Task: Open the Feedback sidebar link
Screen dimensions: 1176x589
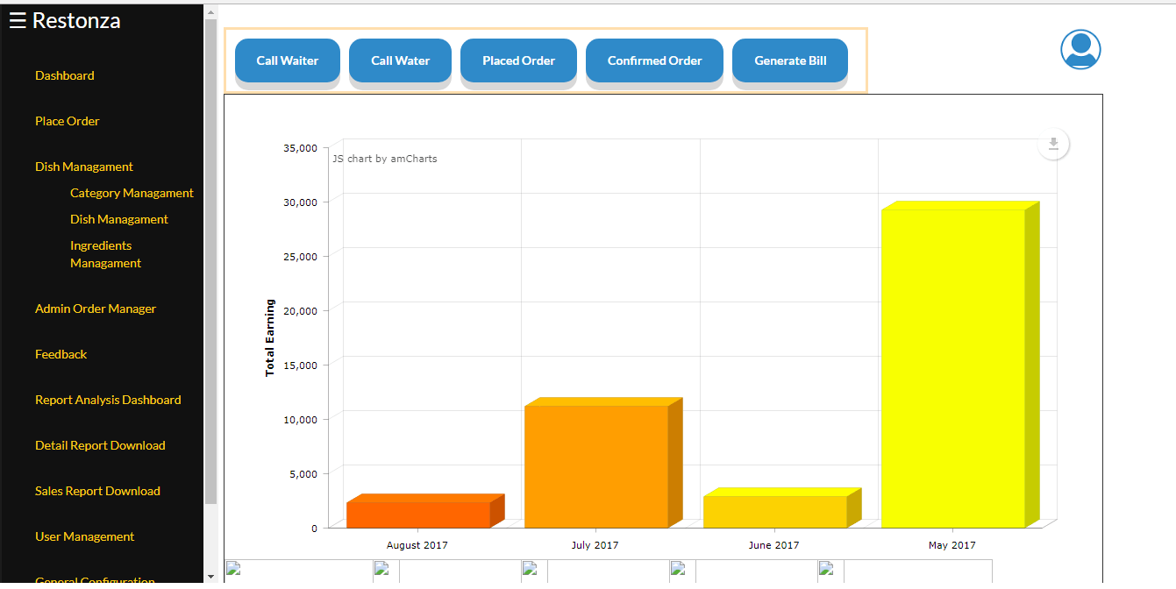Action: click(x=61, y=354)
